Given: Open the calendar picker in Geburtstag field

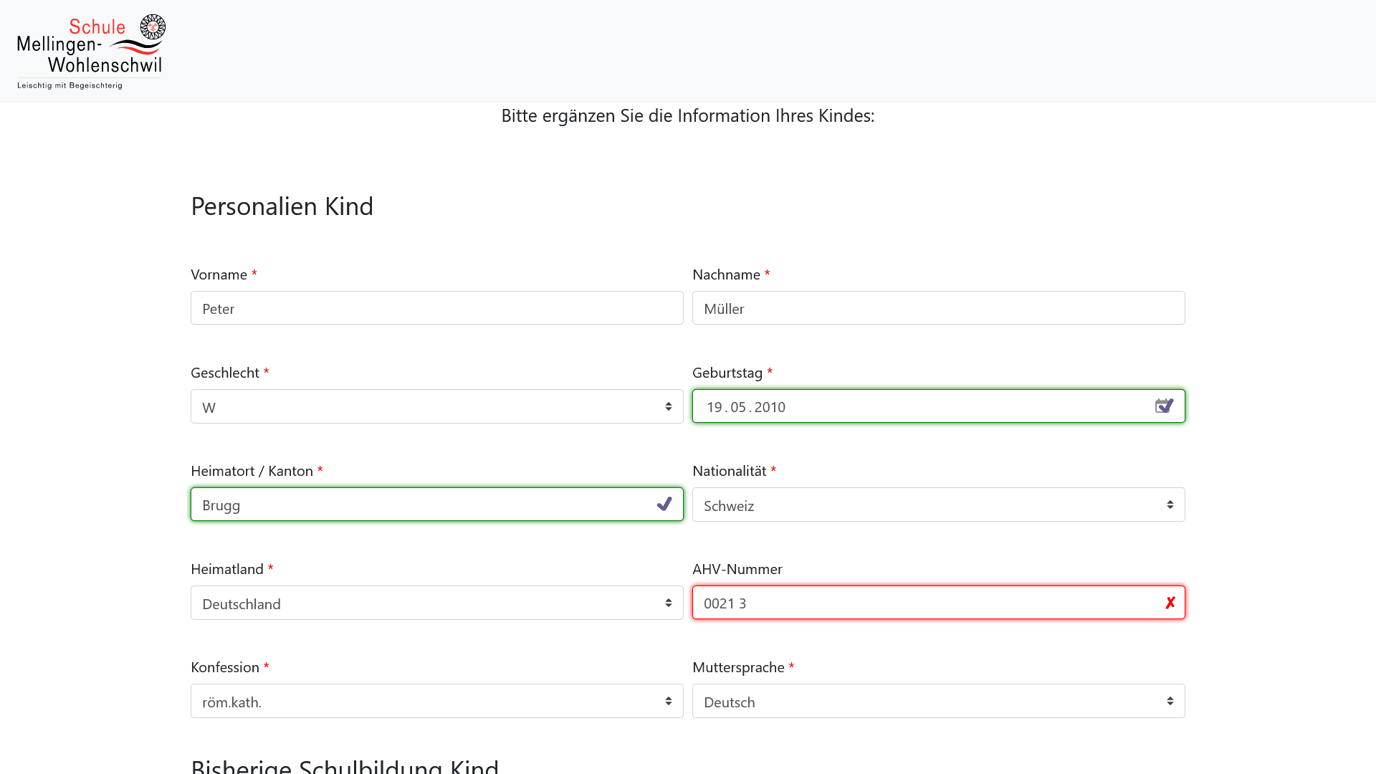Looking at the screenshot, I should [x=1164, y=406].
